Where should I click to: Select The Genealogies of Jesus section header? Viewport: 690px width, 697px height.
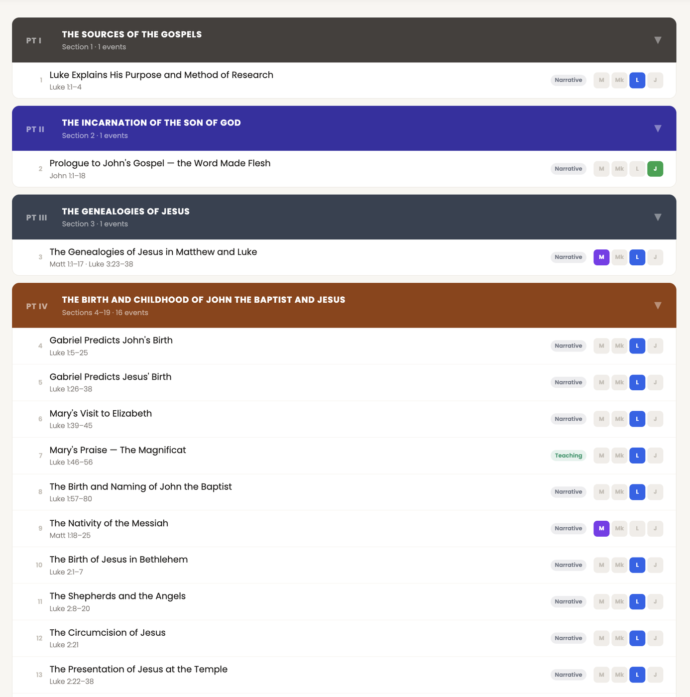click(344, 217)
